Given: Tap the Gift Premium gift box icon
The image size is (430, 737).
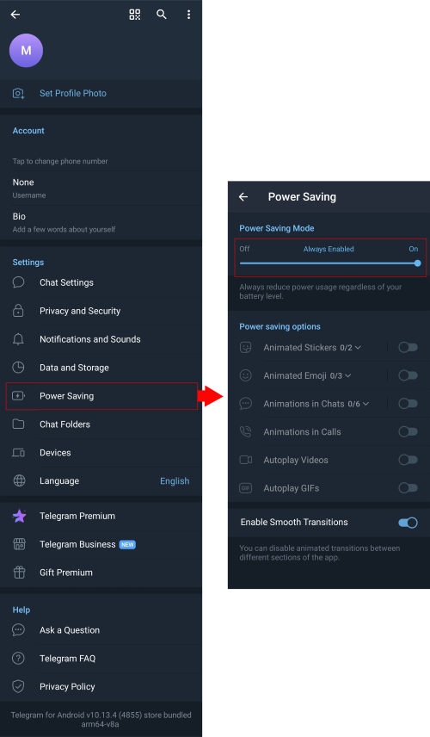Looking at the screenshot, I should [19, 572].
